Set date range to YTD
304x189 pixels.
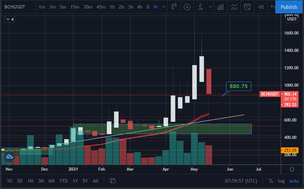tap(64, 181)
